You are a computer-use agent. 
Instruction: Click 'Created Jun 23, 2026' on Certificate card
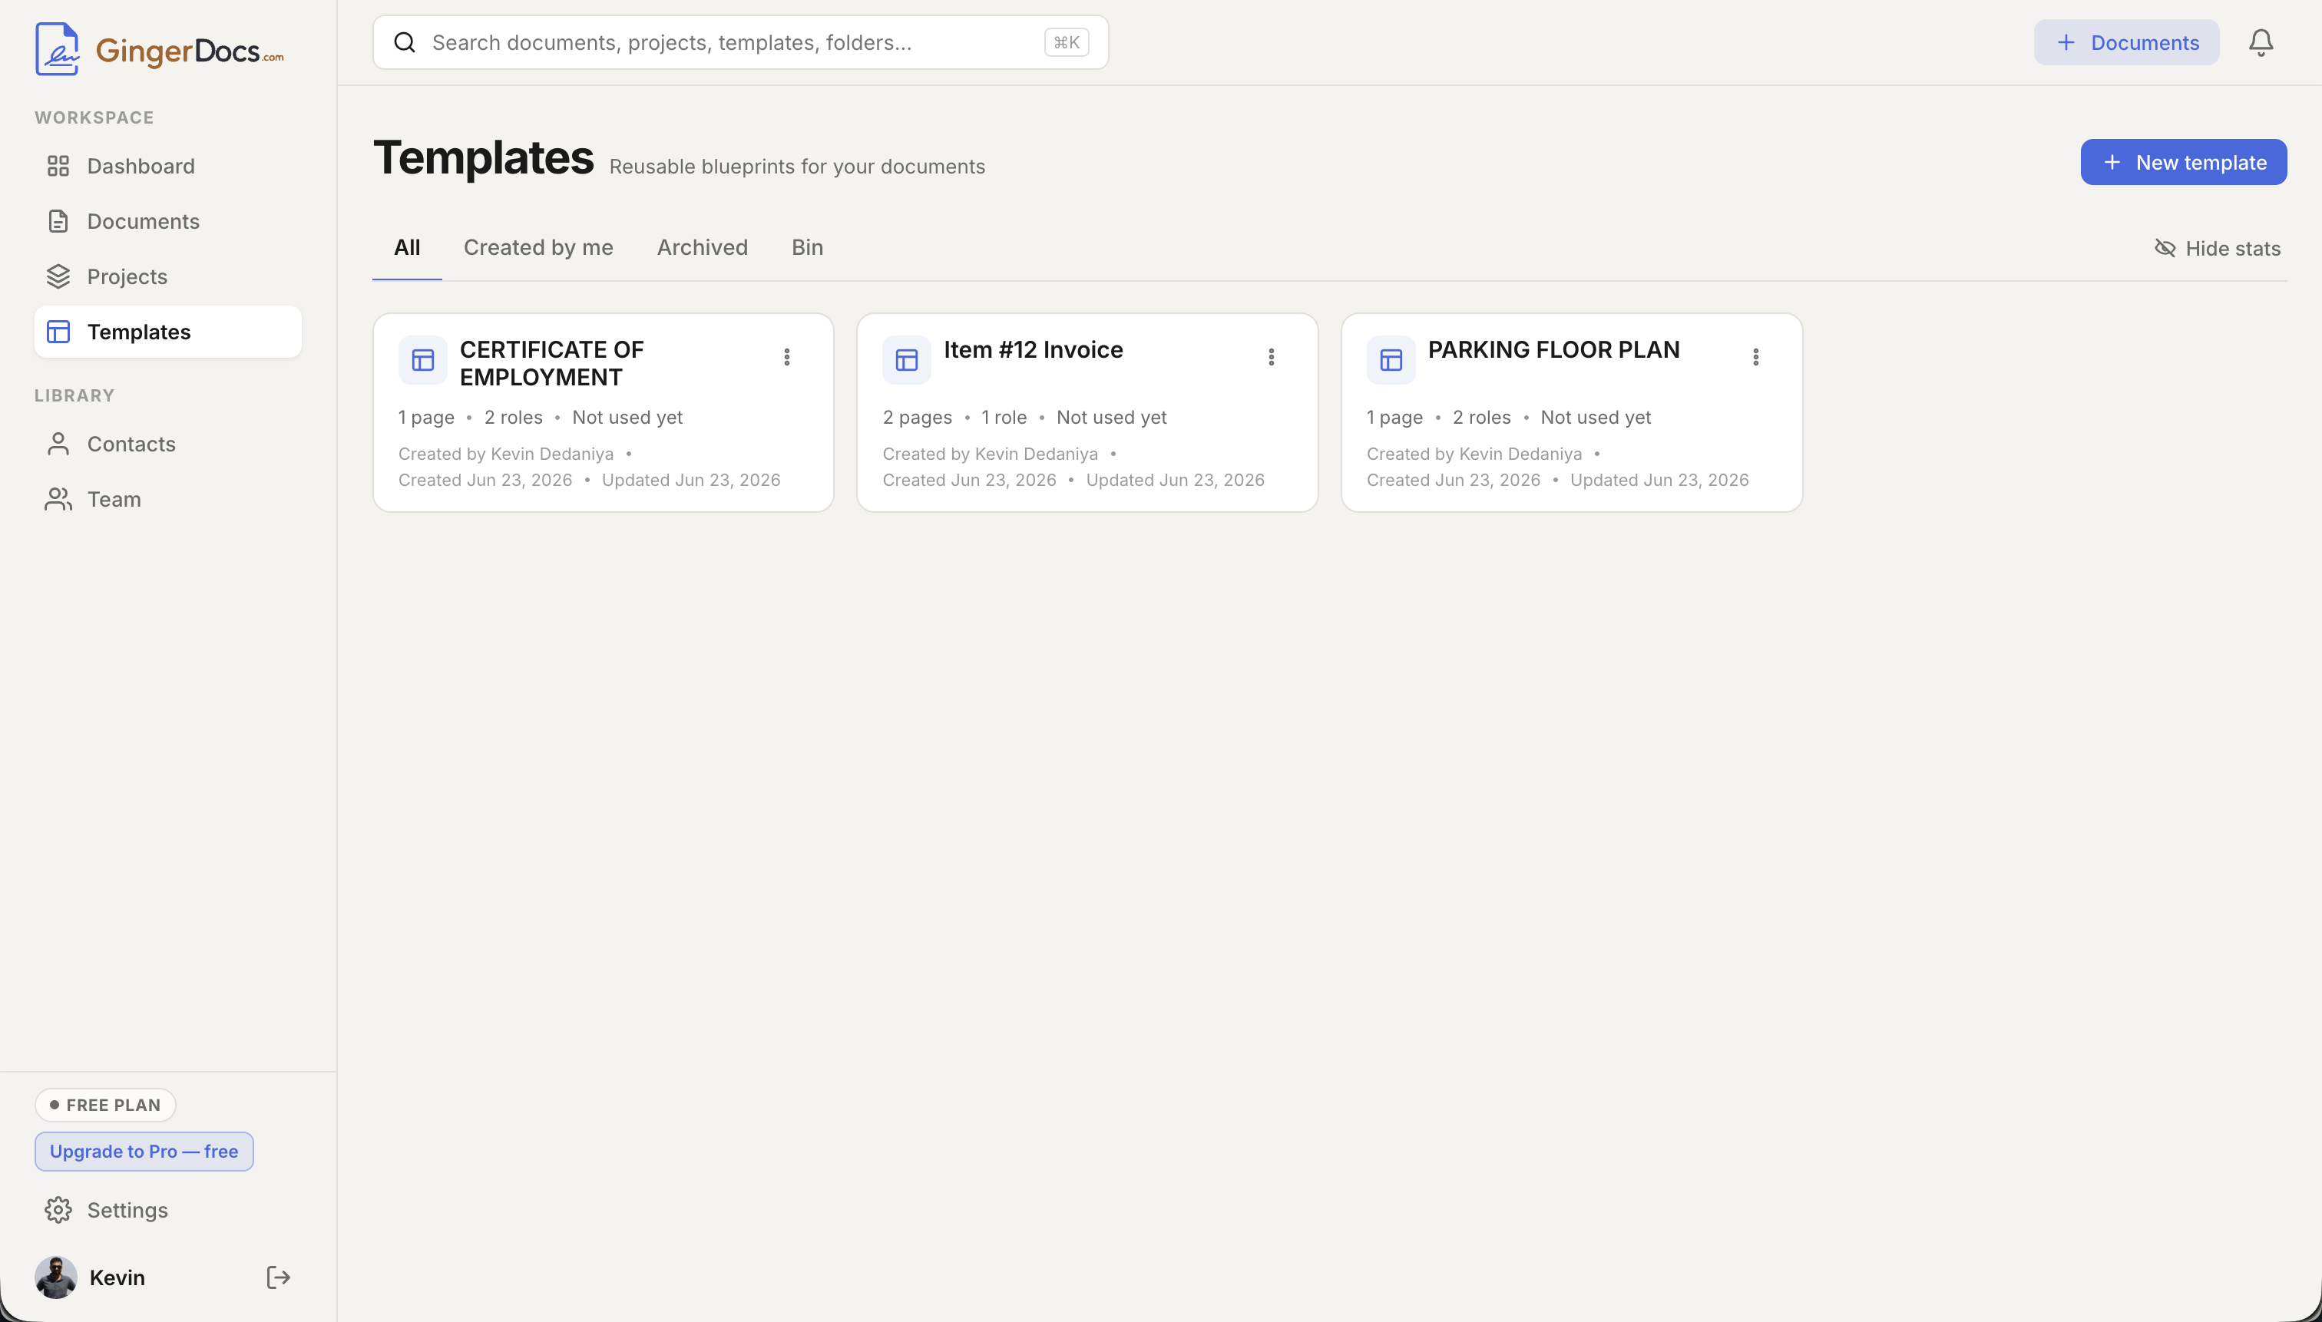[x=485, y=481]
